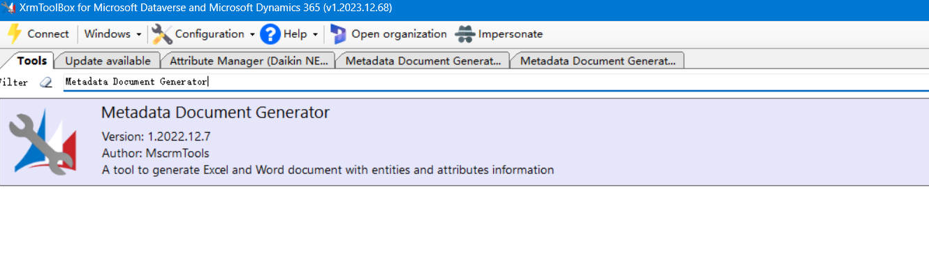Open the Windows toolbar menu
The image size is (929, 267).
click(x=108, y=34)
